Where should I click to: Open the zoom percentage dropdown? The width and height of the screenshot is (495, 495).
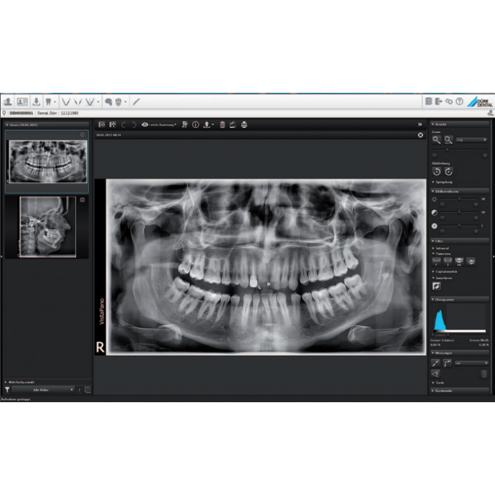click(471, 140)
